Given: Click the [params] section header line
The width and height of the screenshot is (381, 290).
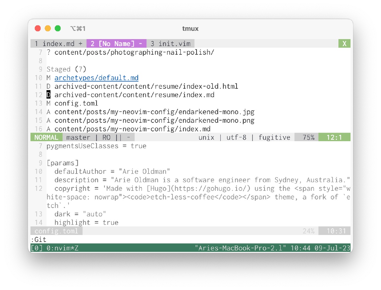Looking at the screenshot, I should pyautogui.click(x=63, y=163).
